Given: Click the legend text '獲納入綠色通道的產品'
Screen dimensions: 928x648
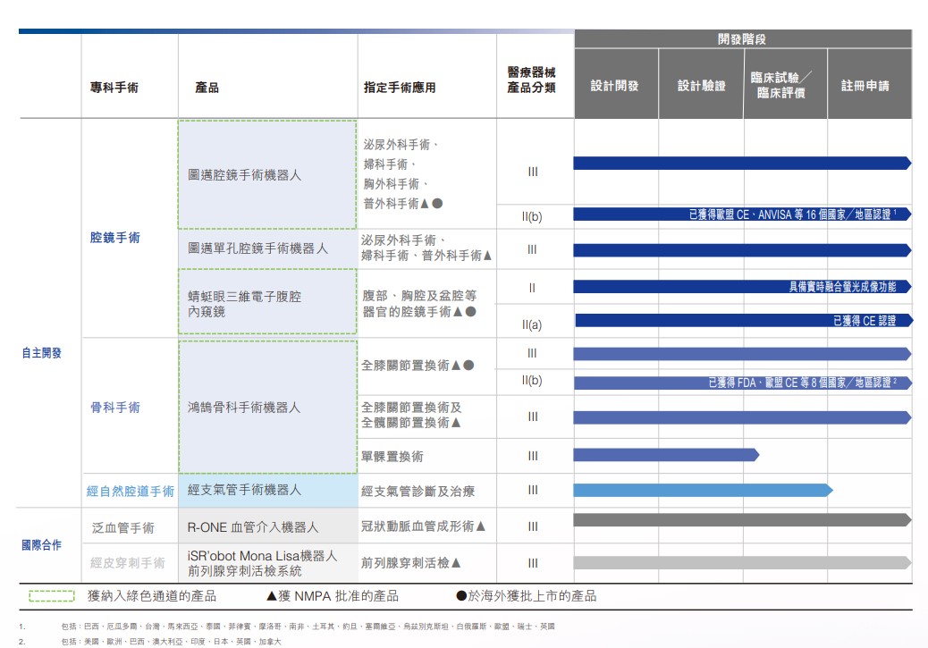Looking at the screenshot, I should (x=152, y=596).
